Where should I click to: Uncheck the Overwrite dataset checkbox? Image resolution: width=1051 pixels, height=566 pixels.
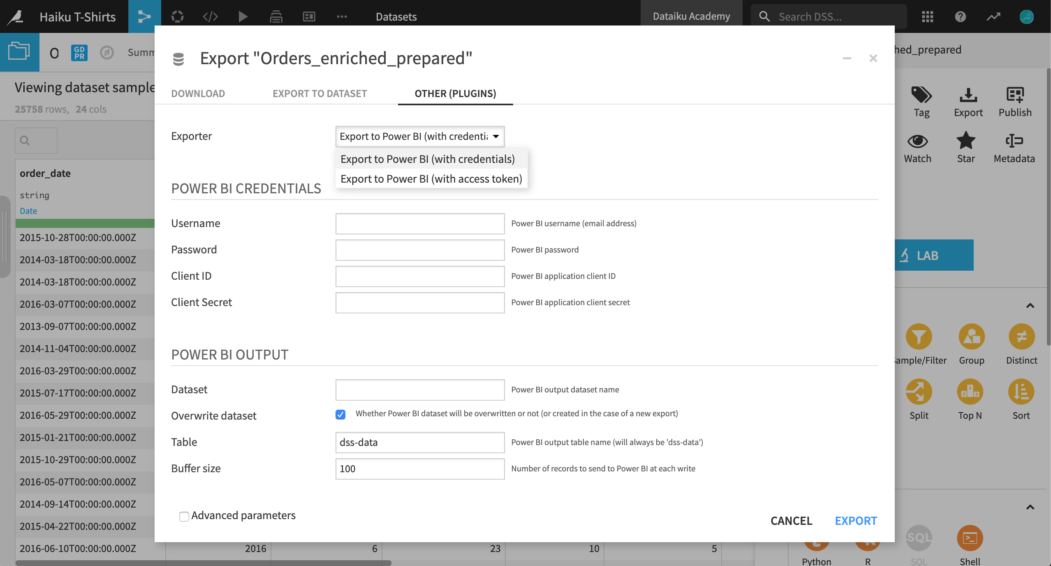click(340, 414)
